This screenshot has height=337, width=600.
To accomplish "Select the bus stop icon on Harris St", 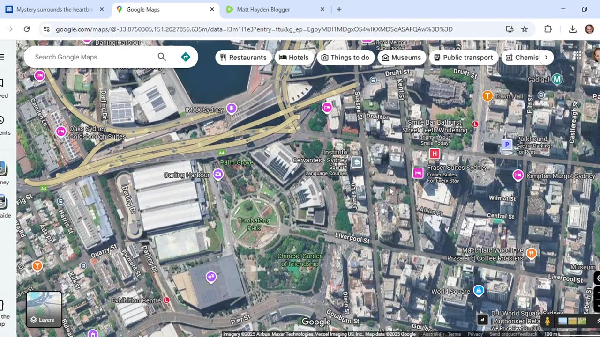I will [60, 201].
